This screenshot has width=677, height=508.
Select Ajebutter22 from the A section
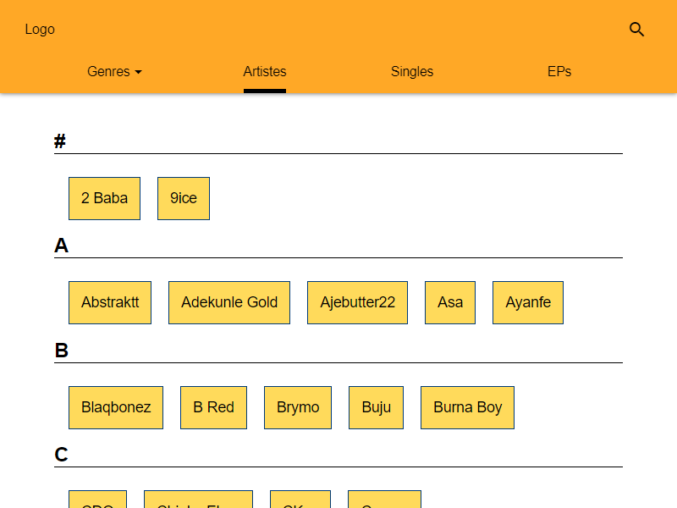coord(357,302)
